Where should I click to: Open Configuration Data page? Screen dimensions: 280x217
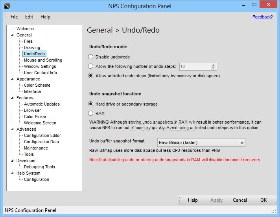point(41,142)
